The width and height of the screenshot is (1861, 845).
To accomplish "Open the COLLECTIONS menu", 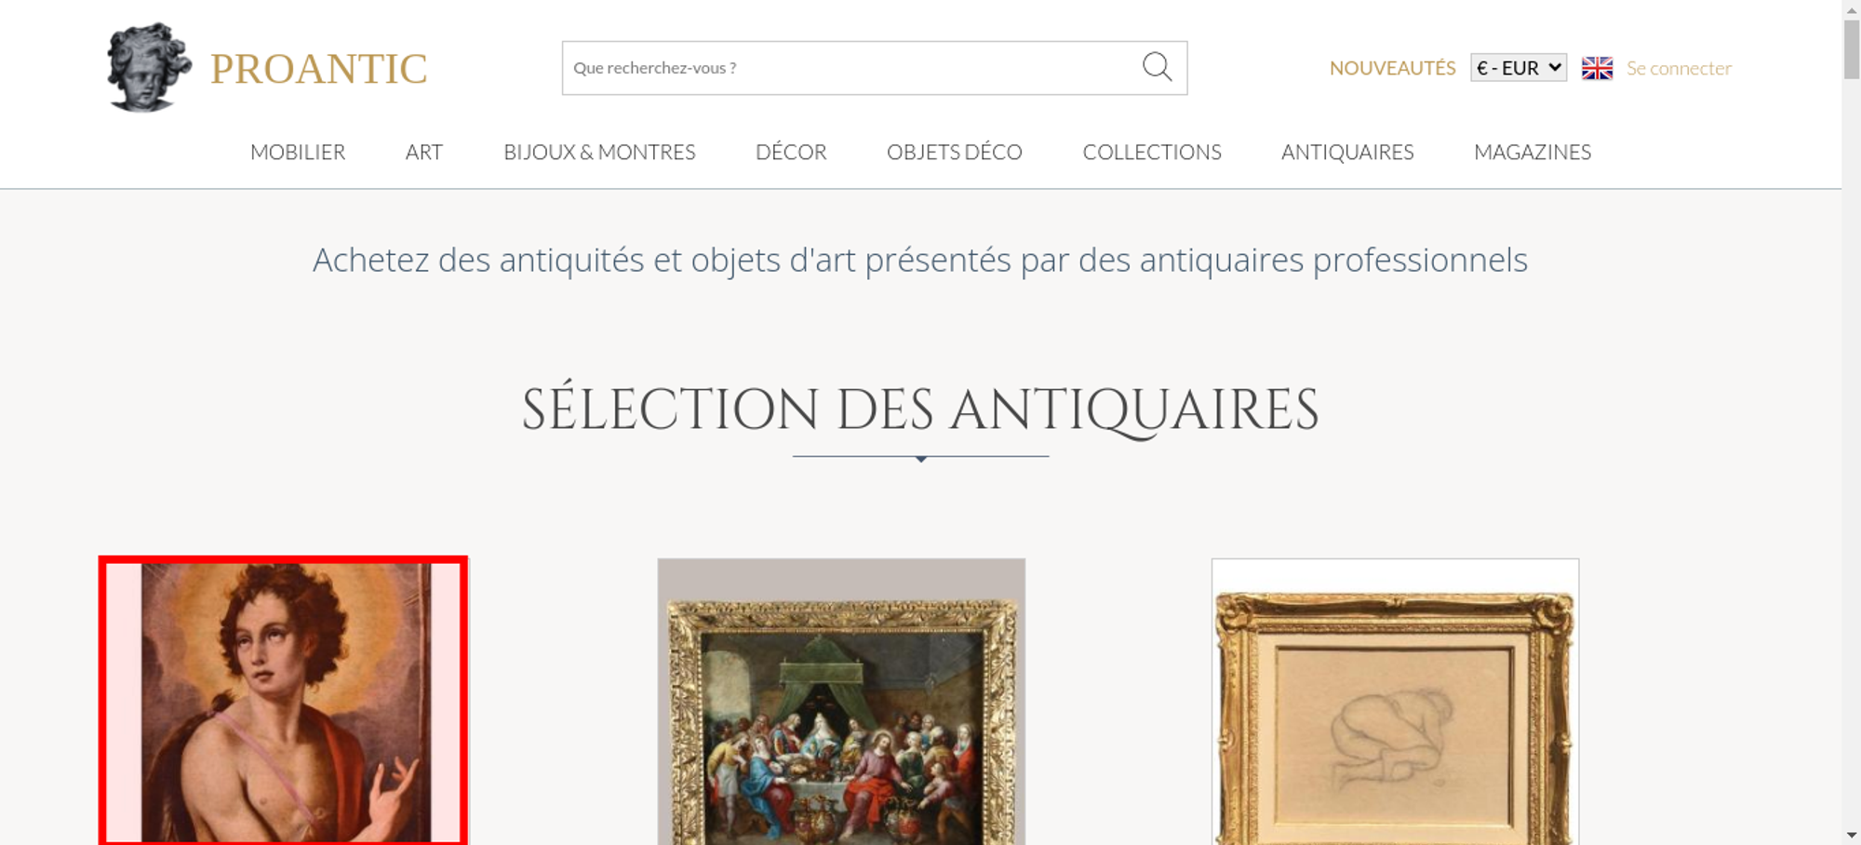I will coord(1152,152).
